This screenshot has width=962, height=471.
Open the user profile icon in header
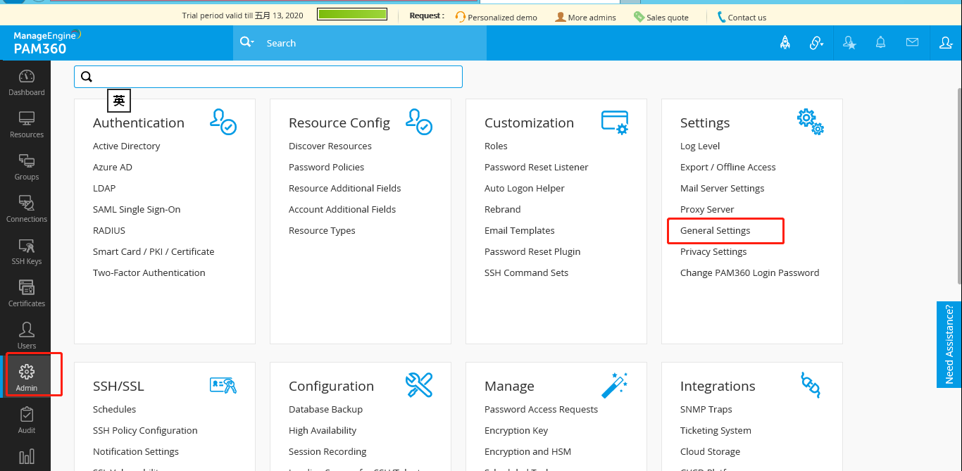click(x=946, y=43)
